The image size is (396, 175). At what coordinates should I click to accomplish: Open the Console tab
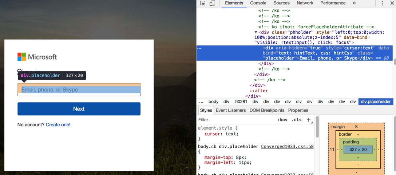tap(258, 3)
